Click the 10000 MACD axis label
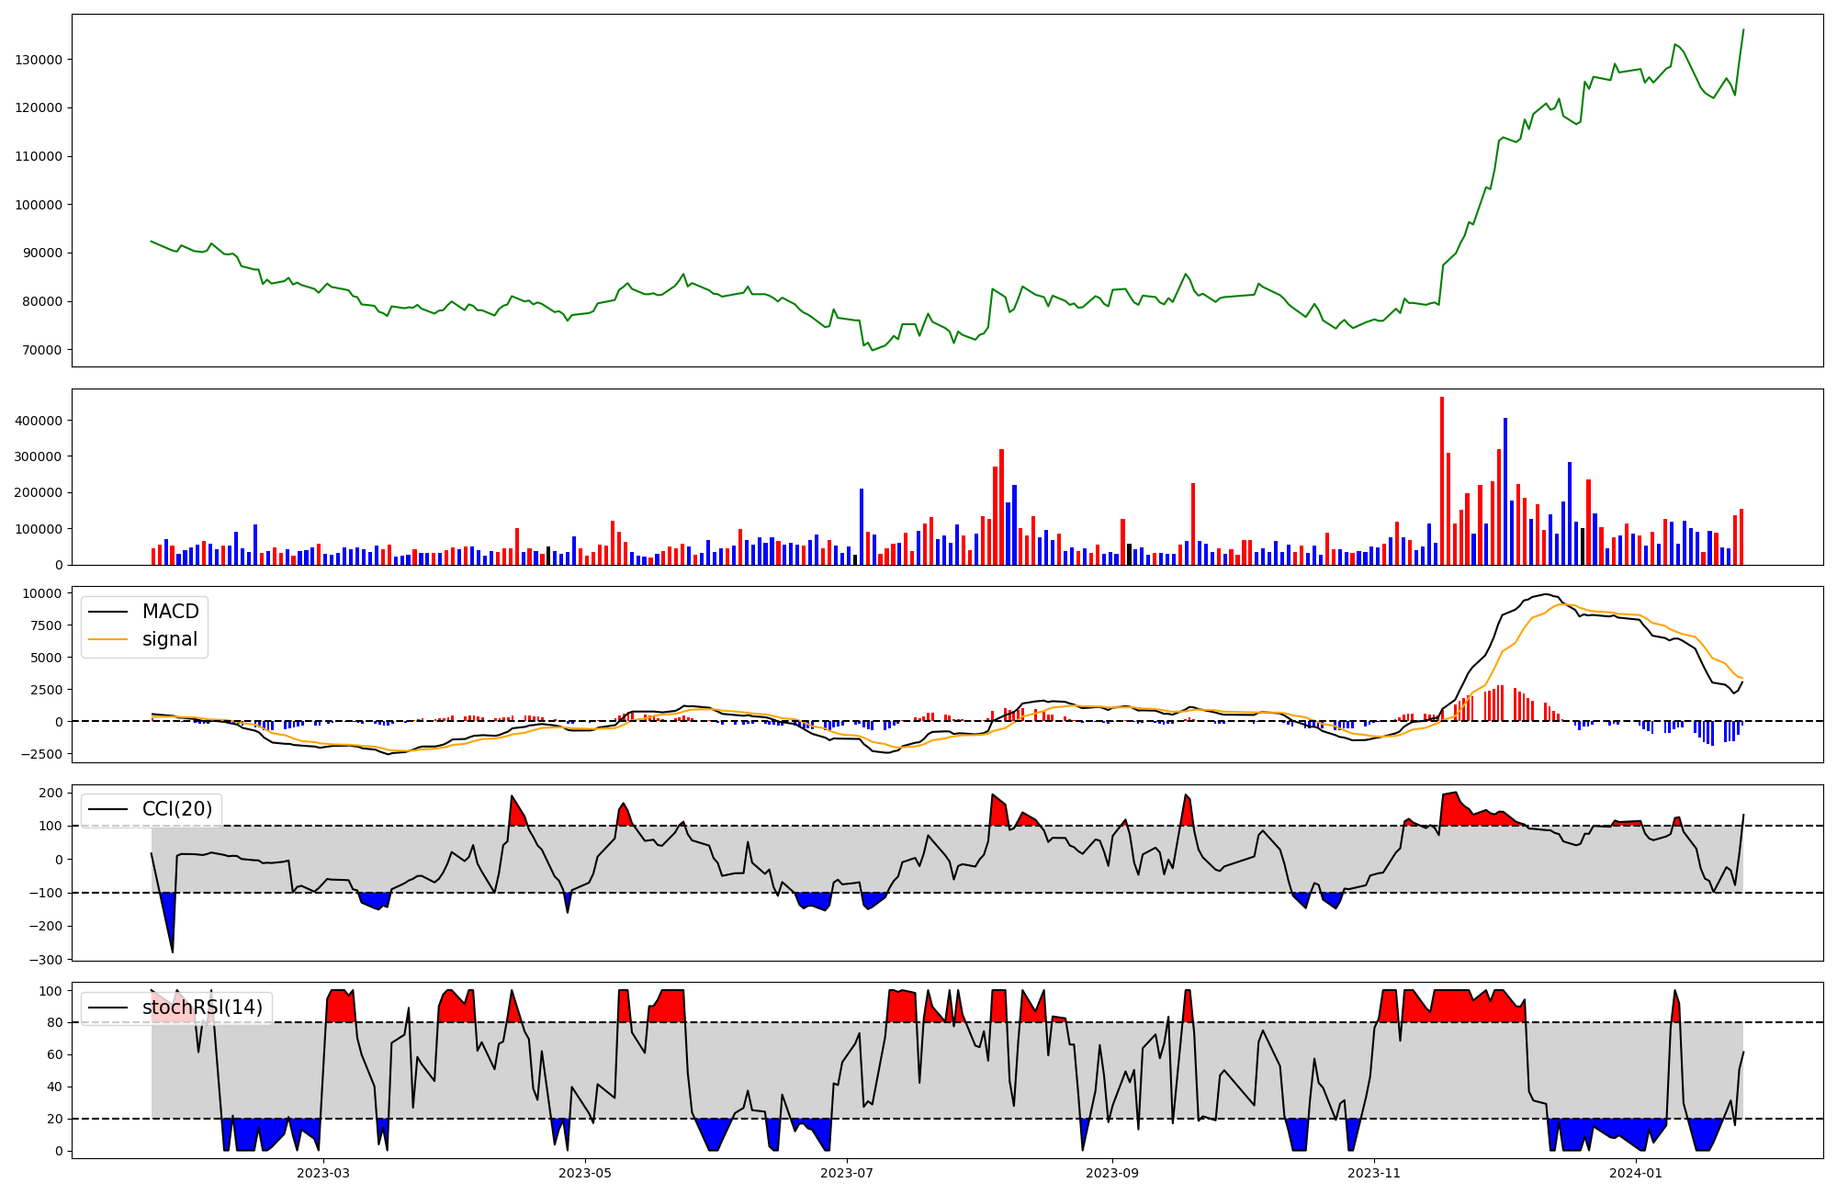The image size is (1837, 1194). point(42,593)
